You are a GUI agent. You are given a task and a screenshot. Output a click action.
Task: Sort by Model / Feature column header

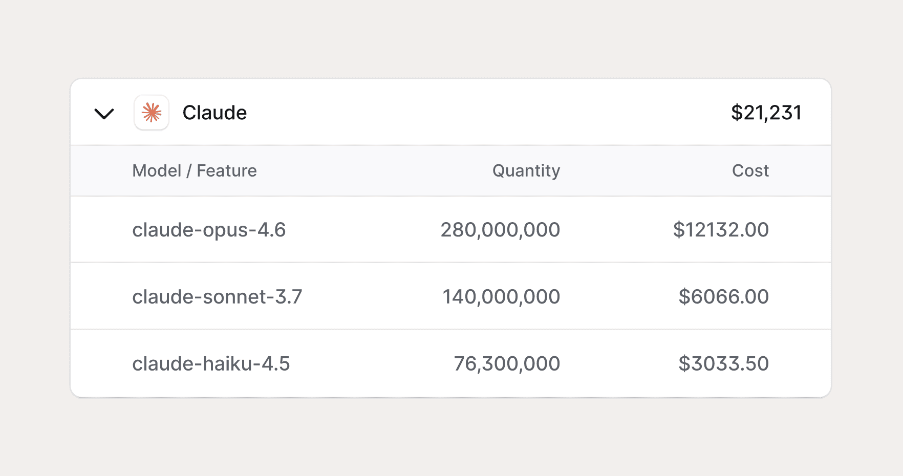(x=195, y=170)
